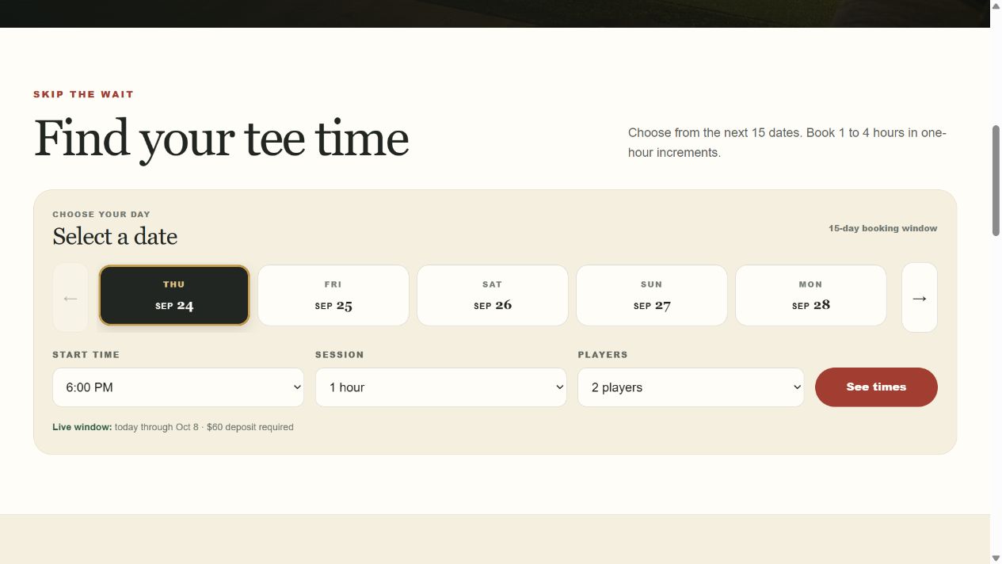Click the 'PLAYERS' field label
This screenshot has height=564, width=1002.
pos(603,355)
